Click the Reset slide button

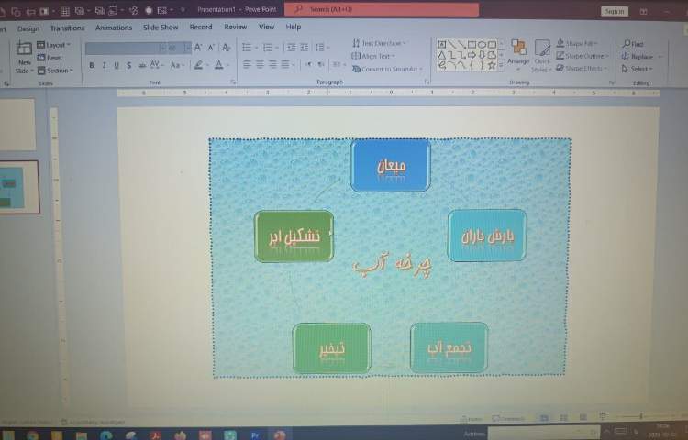50,58
